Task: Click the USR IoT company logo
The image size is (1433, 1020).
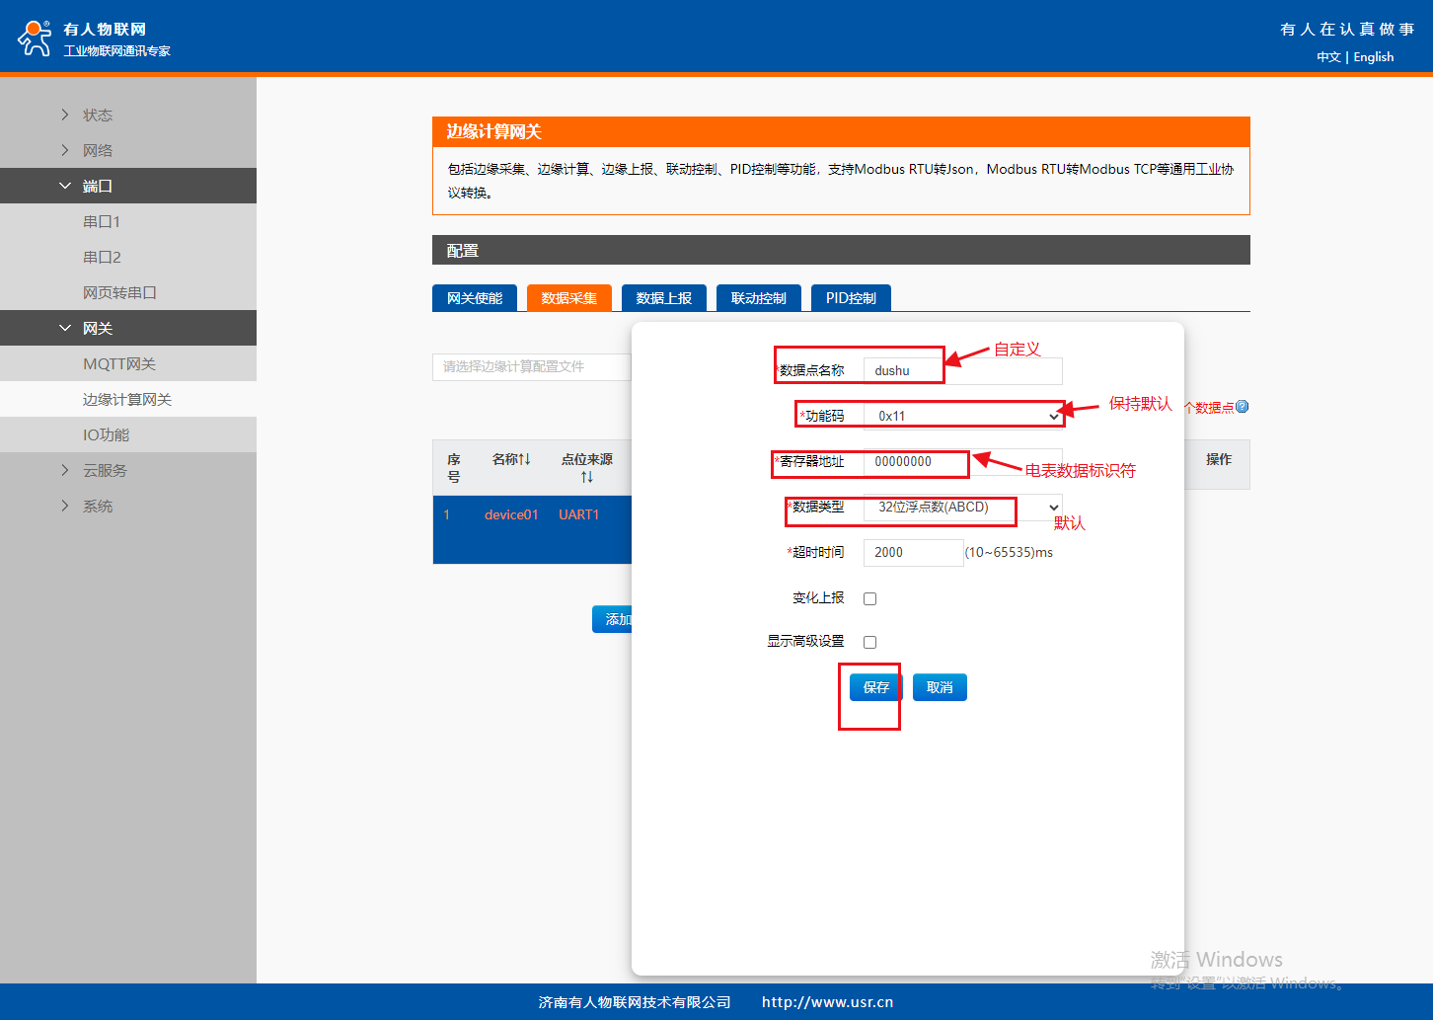Action: 36,38
